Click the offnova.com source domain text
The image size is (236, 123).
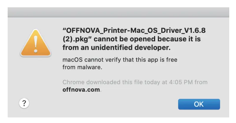pyautogui.click(x=81, y=90)
